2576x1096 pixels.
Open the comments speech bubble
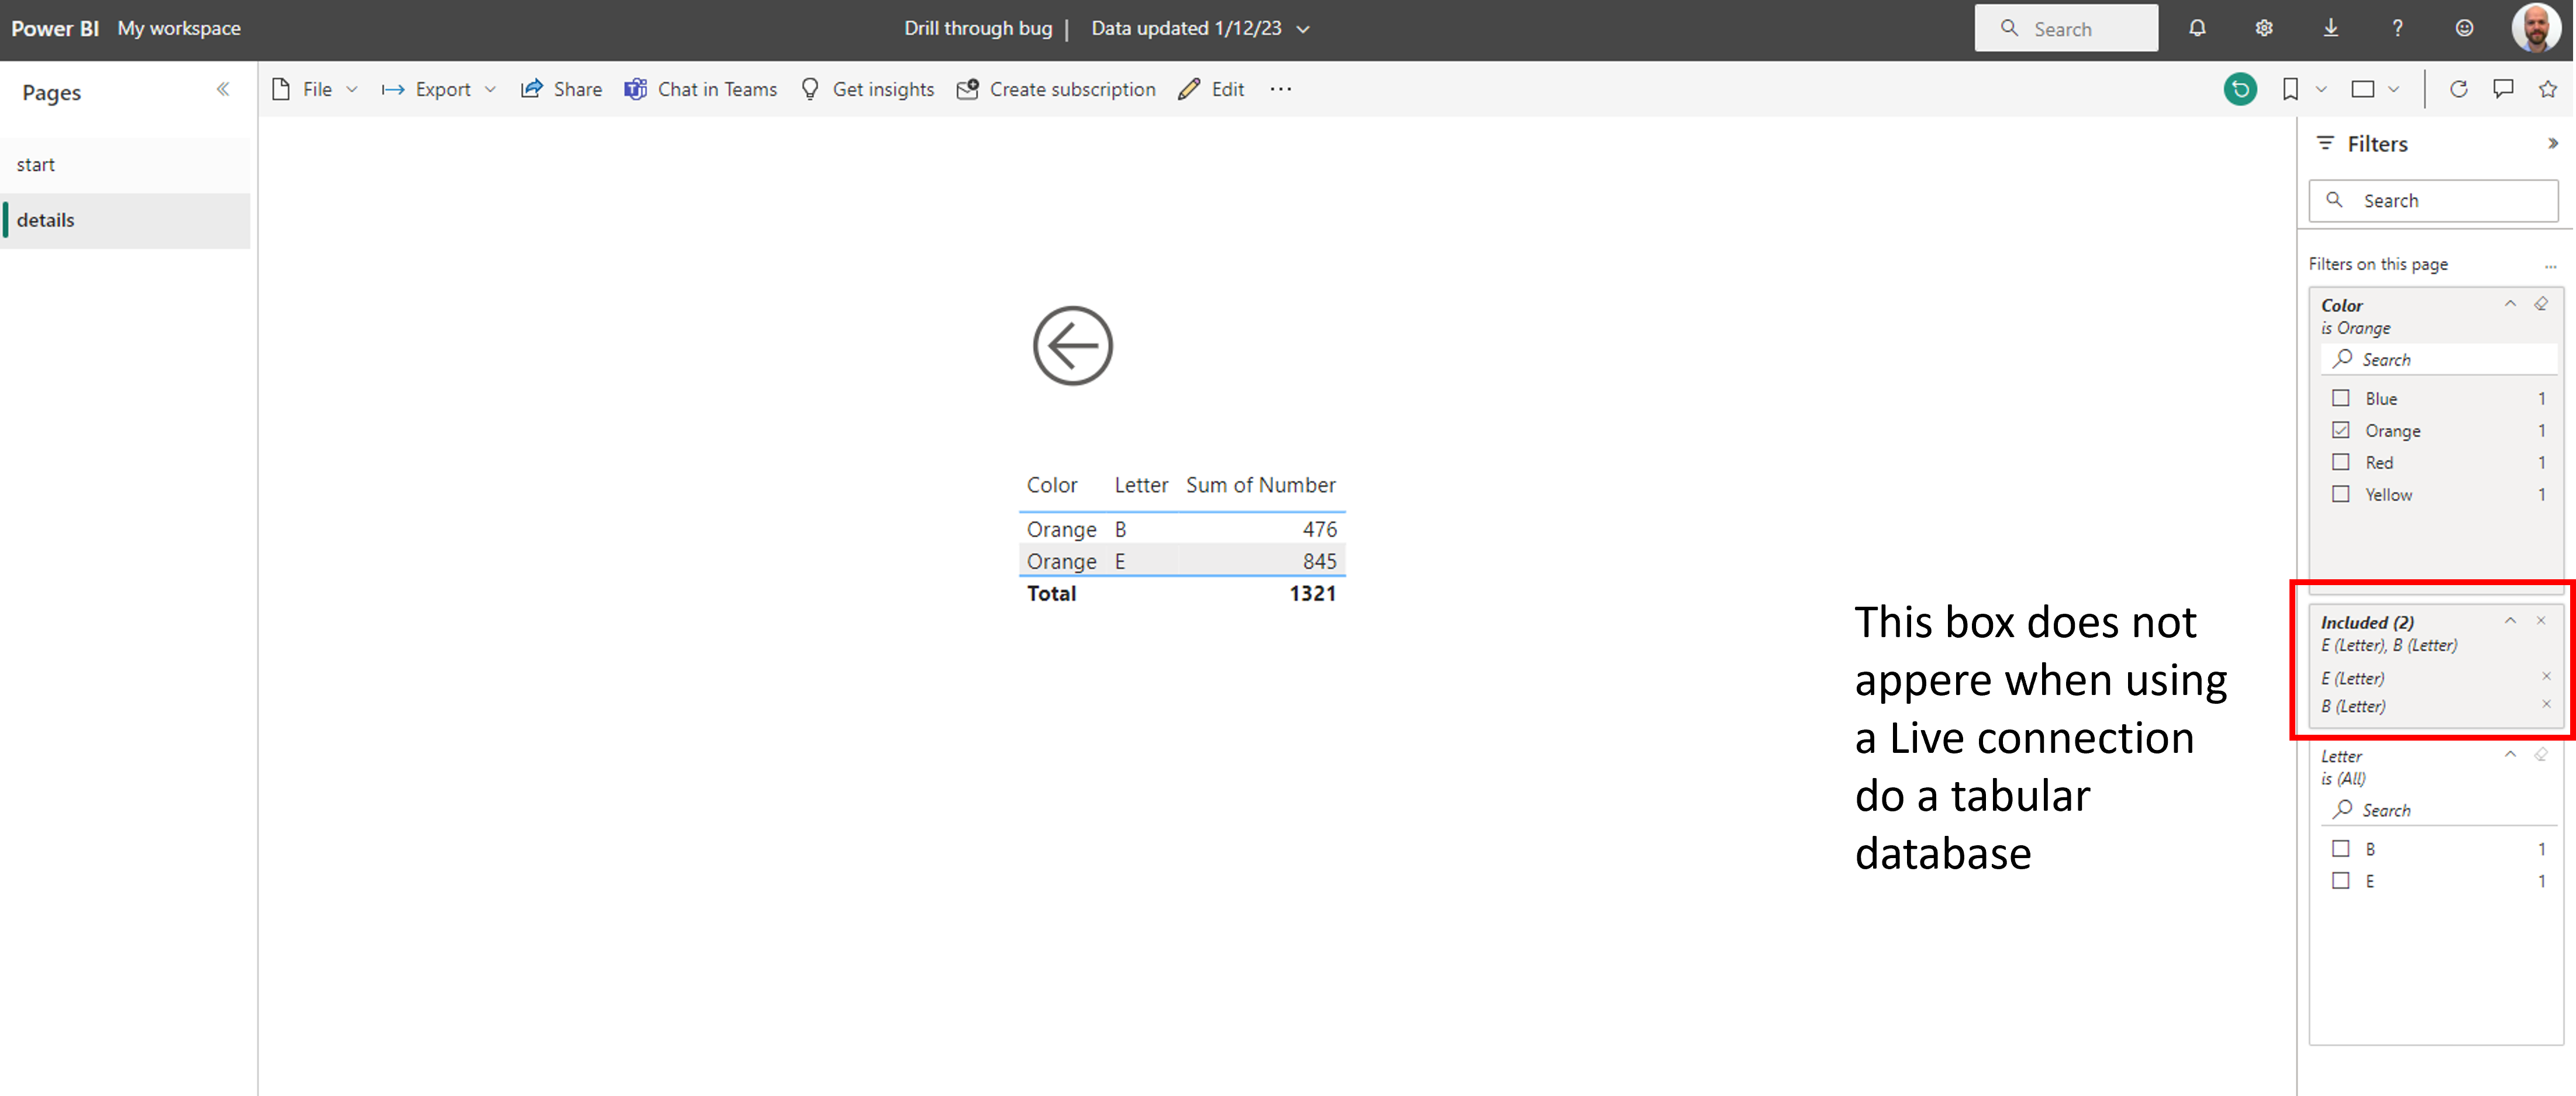pyautogui.click(x=2502, y=89)
